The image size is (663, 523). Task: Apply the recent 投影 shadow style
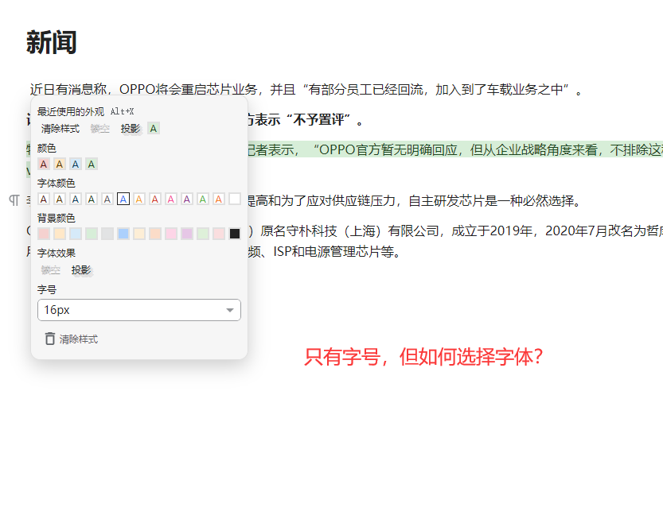[131, 128]
